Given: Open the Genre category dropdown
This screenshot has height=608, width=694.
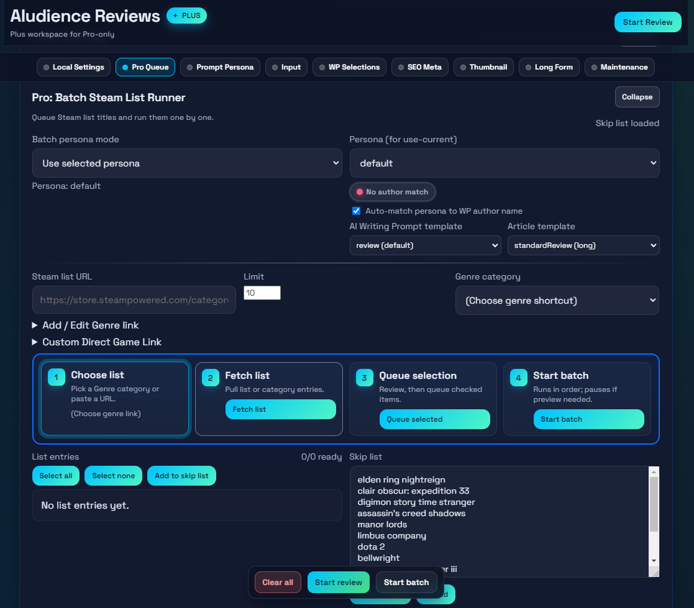Looking at the screenshot, I should (x=557, y=301).
